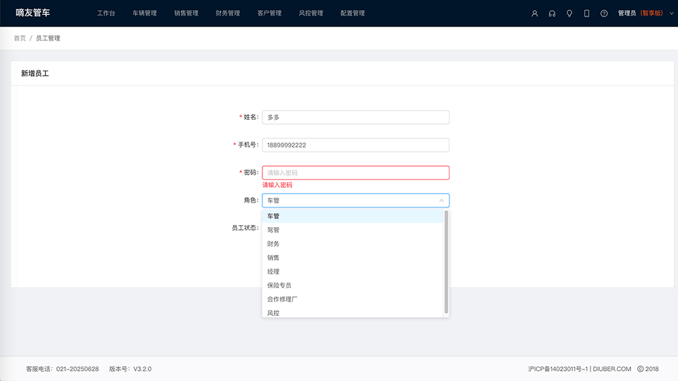678x381 pixels.
Task: Click the user profile icon in header
Action: [534, 14]
